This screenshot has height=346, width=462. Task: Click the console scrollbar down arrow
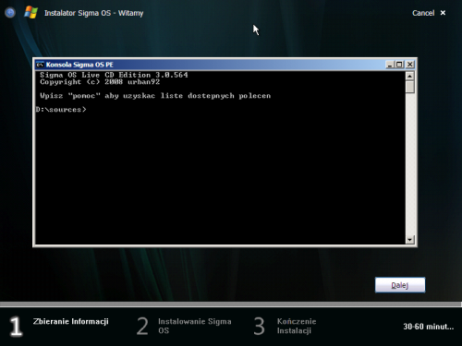(x=410, y=240)
